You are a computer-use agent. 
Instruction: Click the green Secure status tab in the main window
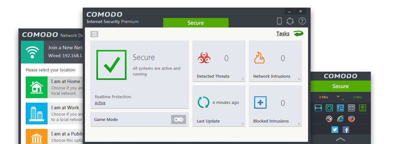[196, 23]
